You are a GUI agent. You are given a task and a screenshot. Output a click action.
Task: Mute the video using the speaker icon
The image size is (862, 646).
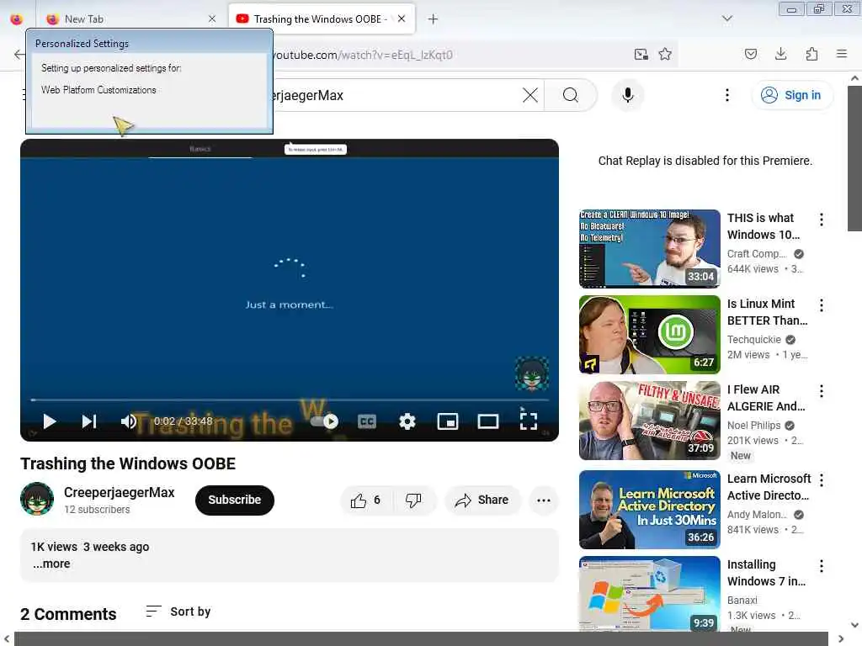point(129,421)
